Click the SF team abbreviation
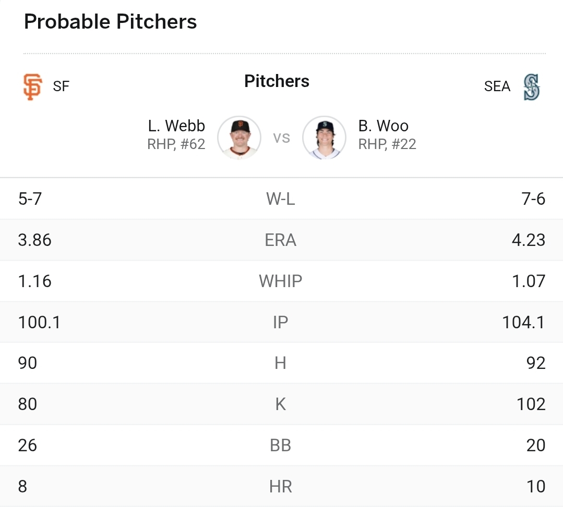Viewport: 563px width, 507px height. pos(61,86)
